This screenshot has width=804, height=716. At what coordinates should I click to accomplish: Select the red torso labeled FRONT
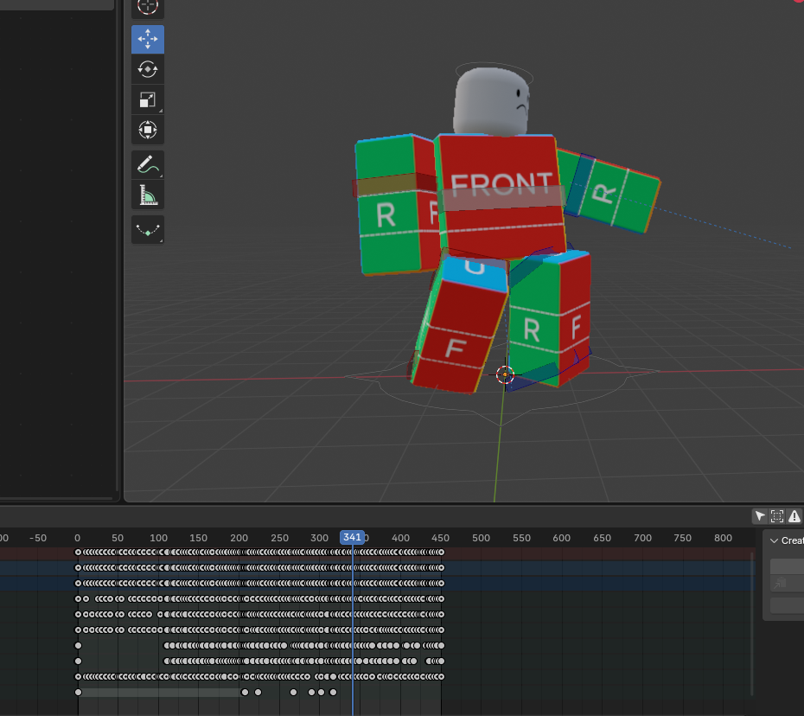tap(500, 197)
